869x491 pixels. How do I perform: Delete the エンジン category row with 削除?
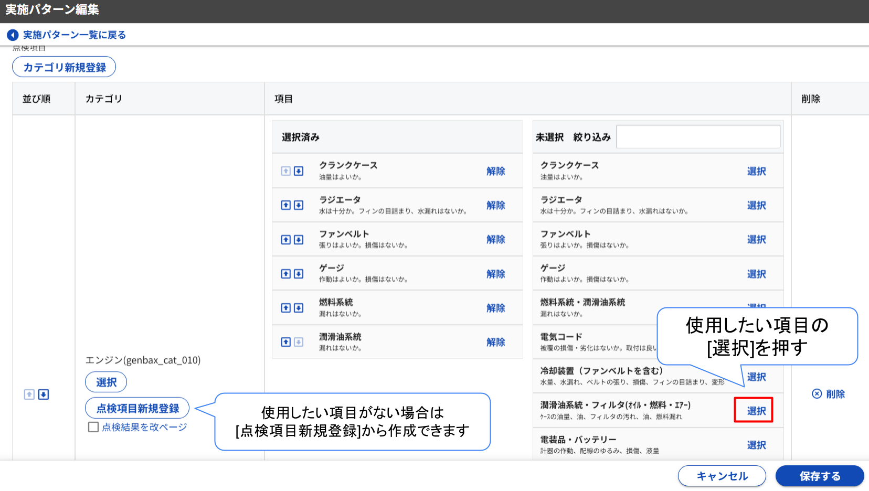[829, 394]
